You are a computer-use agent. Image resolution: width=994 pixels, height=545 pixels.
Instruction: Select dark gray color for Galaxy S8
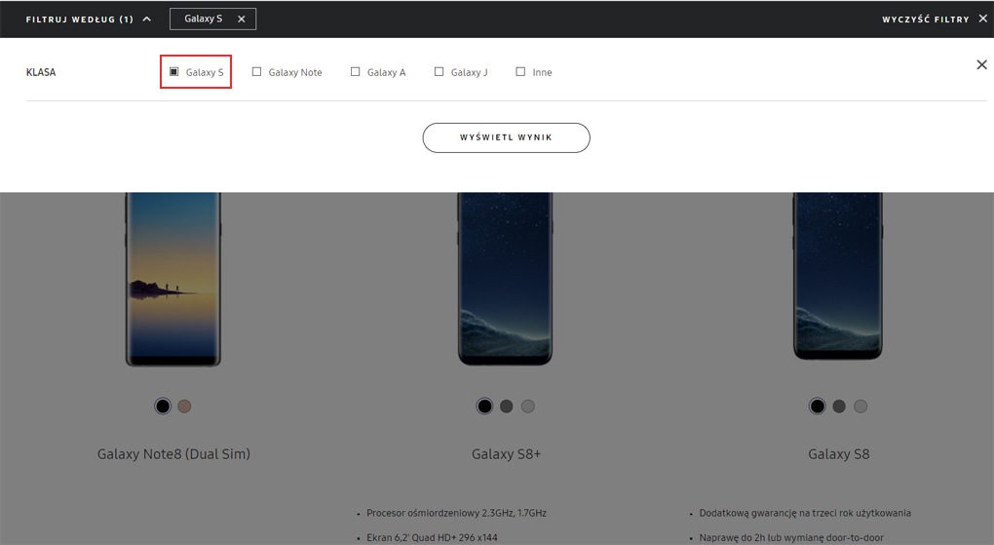tap(839, 406)
